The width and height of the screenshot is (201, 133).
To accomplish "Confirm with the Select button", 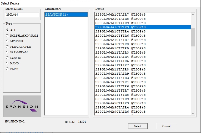I will pyautogui.click(x=138, y=126).
